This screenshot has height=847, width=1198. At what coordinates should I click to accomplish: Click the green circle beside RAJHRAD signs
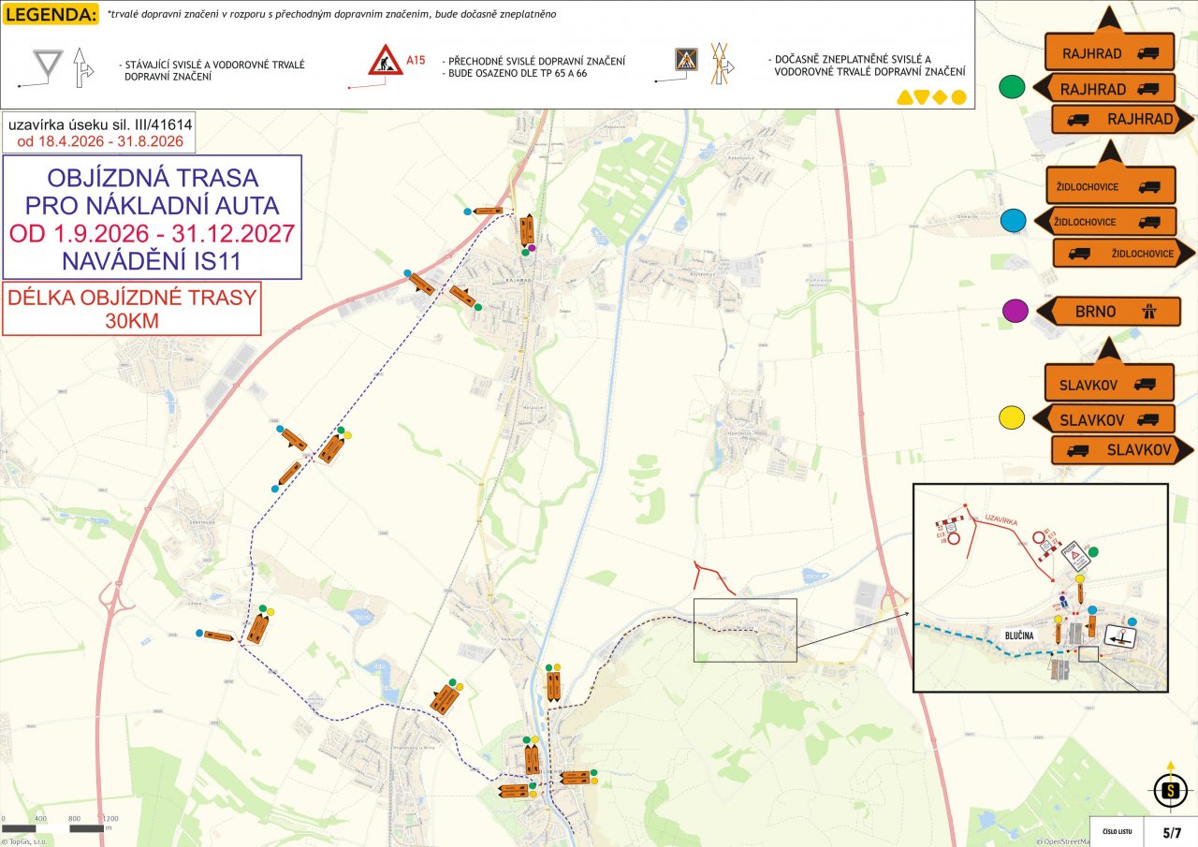point(1012,88)
